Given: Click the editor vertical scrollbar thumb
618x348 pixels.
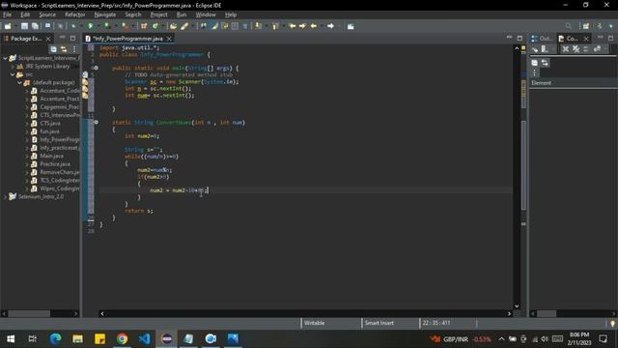Looking at the screenshot, I should coord(523,165).
